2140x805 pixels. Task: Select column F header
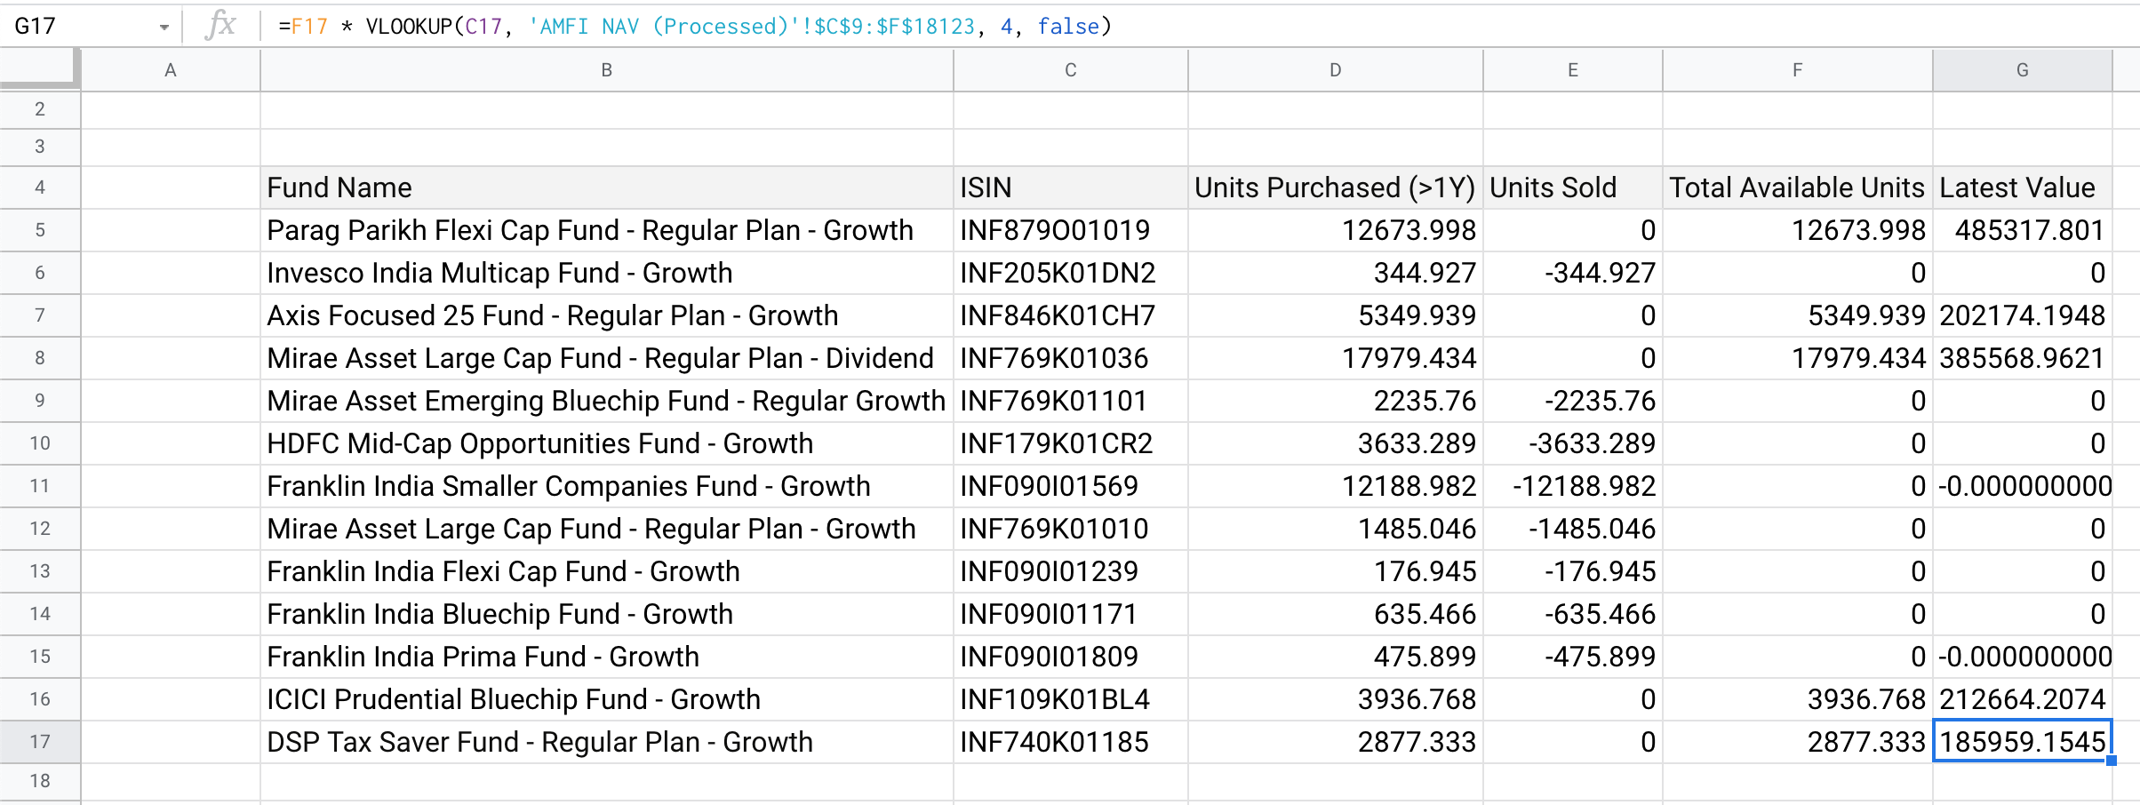click(1798, 70)
